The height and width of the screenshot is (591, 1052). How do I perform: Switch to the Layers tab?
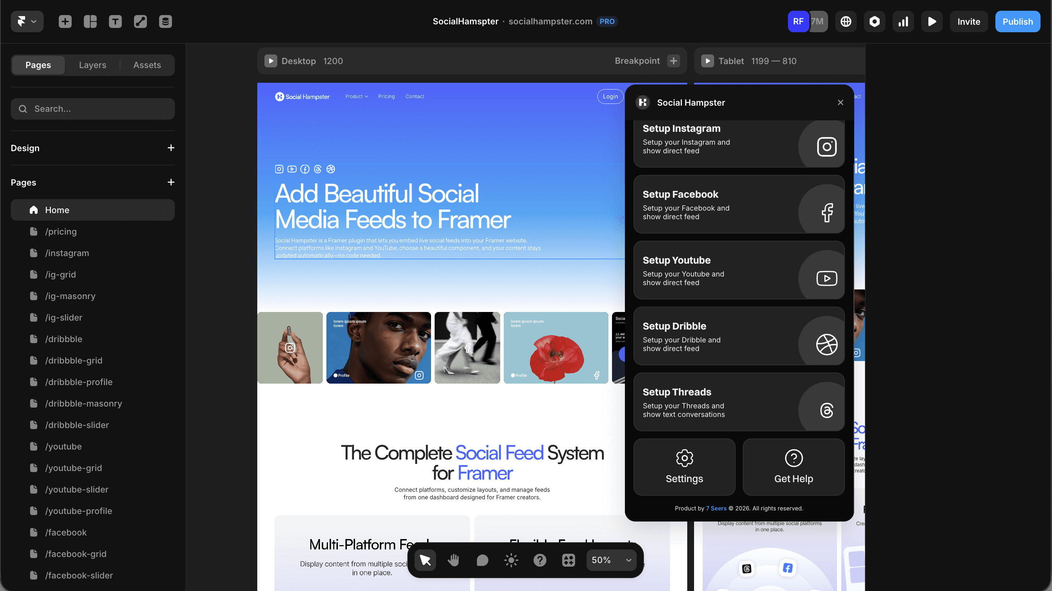coord(92,65)
